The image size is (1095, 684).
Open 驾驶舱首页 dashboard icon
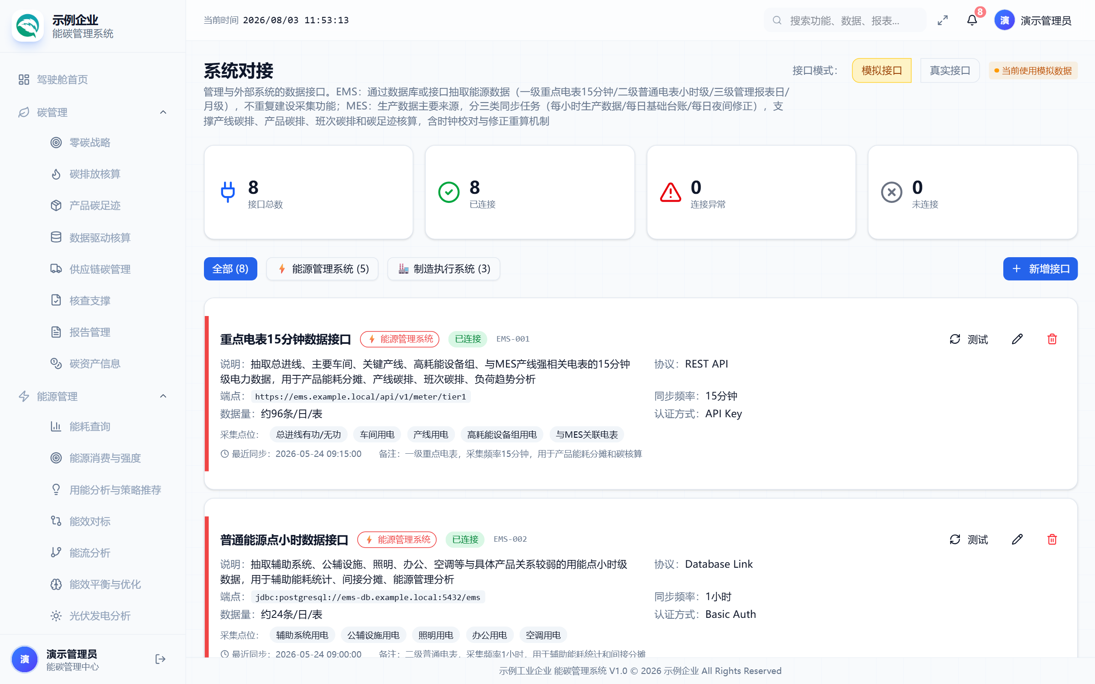[x=24, y=79]
